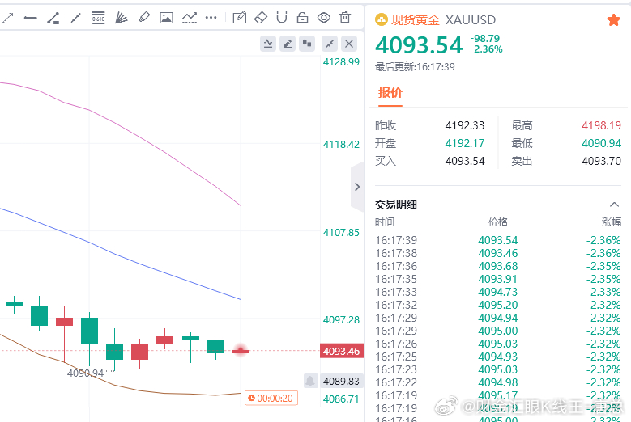The image size is (631, 422).
Task: Click the 最高 value 4198.19
Action: pyautogui.click(x=601, y=125)
